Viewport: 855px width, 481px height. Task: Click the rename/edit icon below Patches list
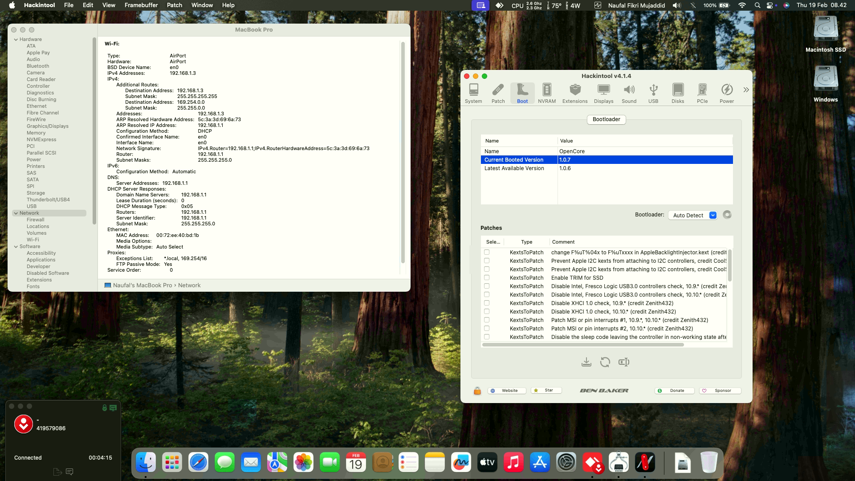624,362
